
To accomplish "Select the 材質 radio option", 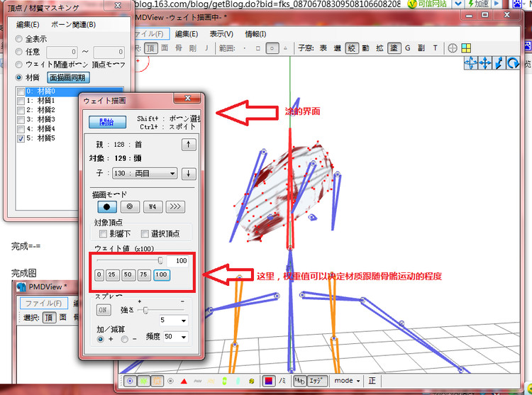I will [19, 77].
